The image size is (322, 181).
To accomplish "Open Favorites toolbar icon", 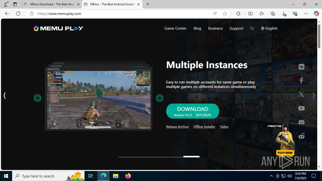I will tap(262, 14).
